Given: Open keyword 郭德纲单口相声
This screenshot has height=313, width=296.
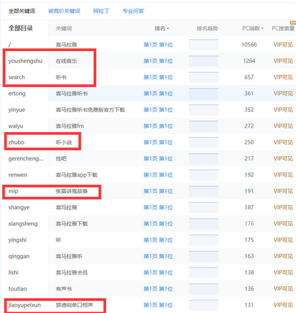Looking at the screenshot, I should 74,305.
